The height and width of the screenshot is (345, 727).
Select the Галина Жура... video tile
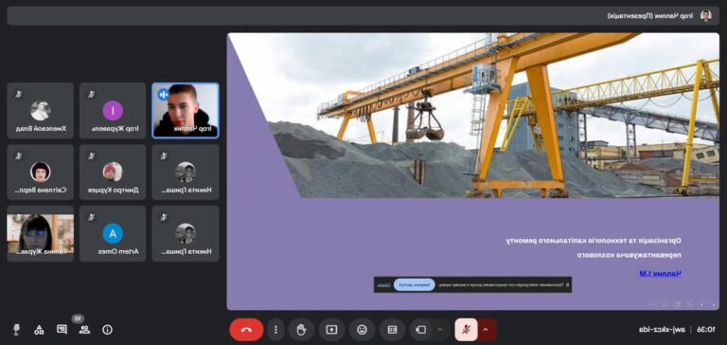coord(41,233)
